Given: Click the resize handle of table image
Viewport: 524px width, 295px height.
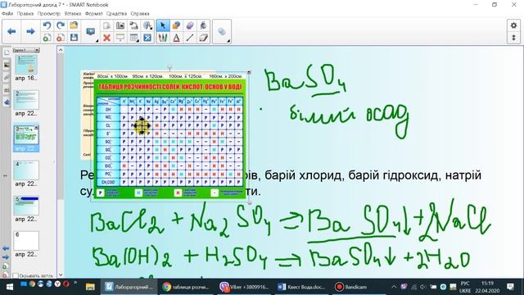Looking at the screenshot, I should pyautogui.click(x=249, y=202).
